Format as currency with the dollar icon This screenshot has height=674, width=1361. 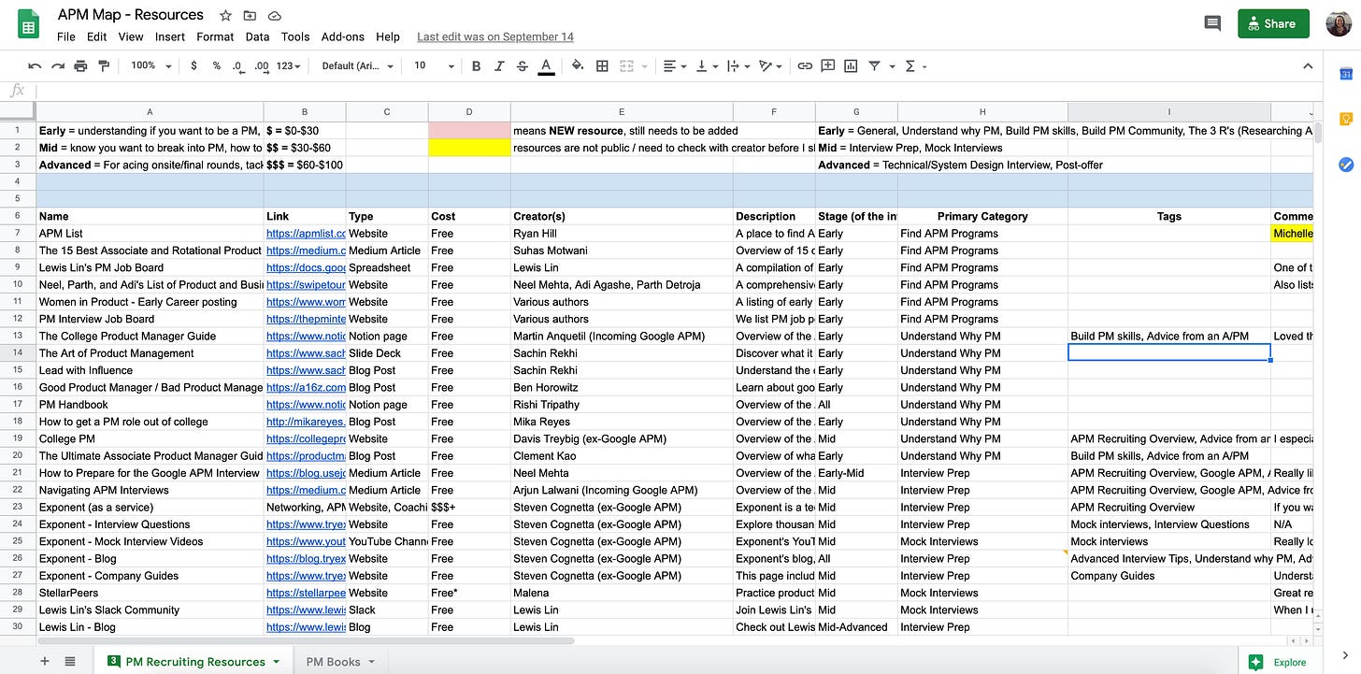tap(193, 66)
